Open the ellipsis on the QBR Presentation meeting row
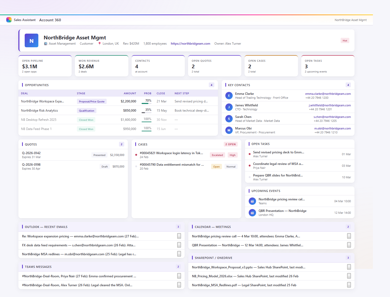 [349, 245]
